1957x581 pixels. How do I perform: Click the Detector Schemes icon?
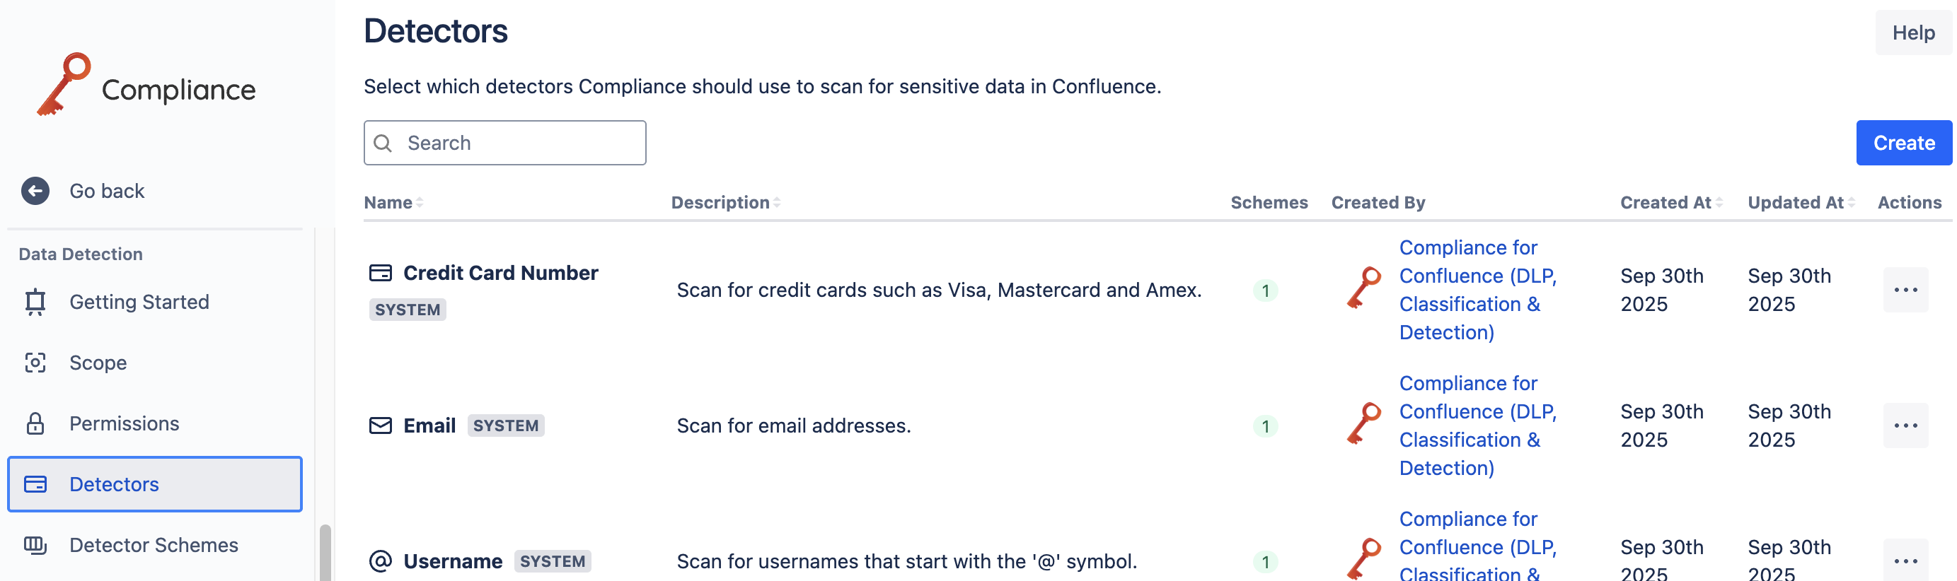[x=35, y=544]
